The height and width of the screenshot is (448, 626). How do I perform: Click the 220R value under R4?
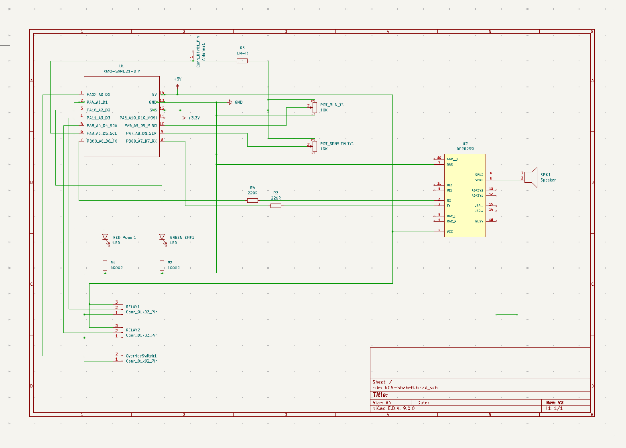tap(252, 193)
